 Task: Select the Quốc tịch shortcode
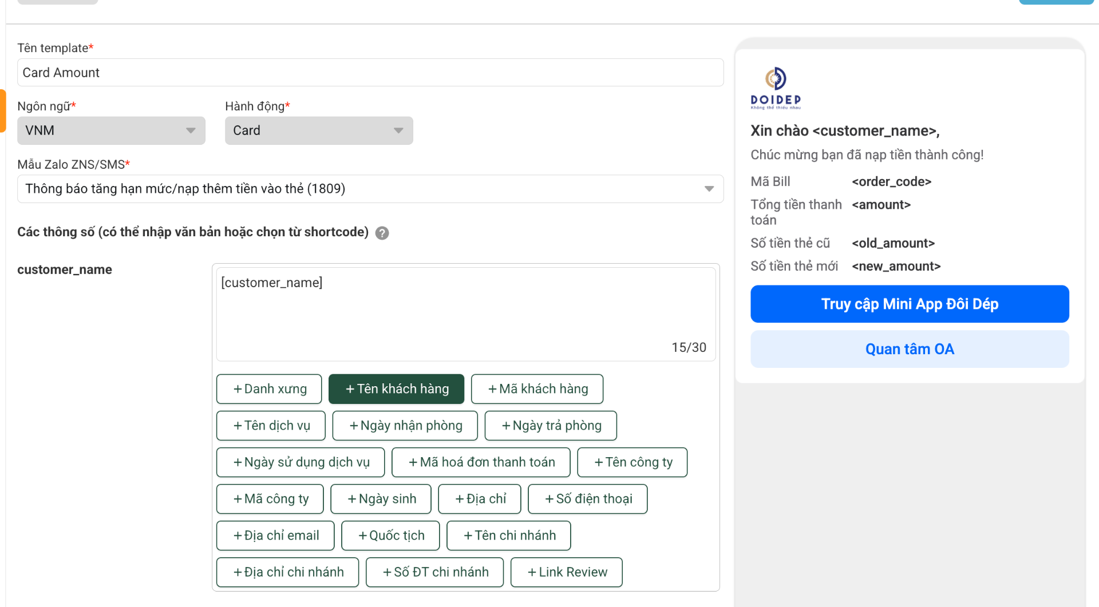coord(390,535)
